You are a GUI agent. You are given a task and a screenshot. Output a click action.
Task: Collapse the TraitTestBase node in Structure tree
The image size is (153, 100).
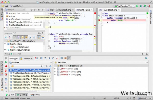[x=5, y=44]
